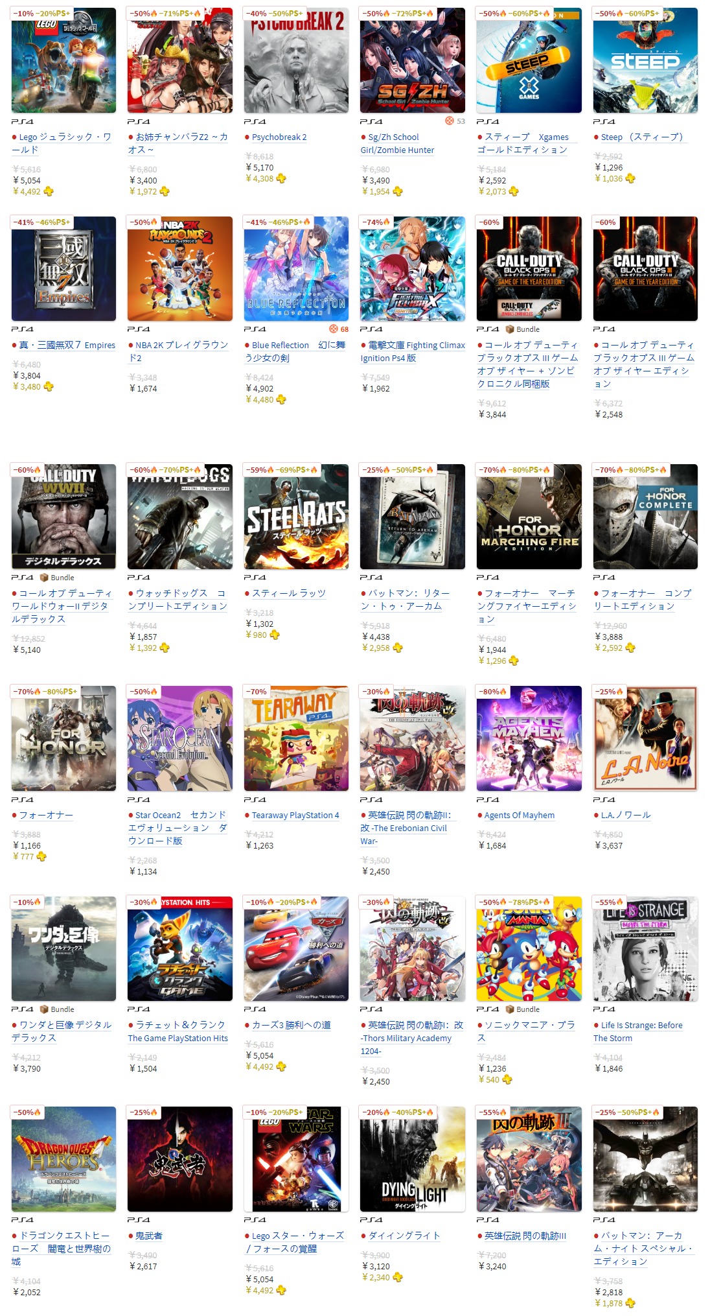Open the Dragon Quest Heroes cover thumbnail
This screenshot has width=710, height=1316.
(63, 1159)
